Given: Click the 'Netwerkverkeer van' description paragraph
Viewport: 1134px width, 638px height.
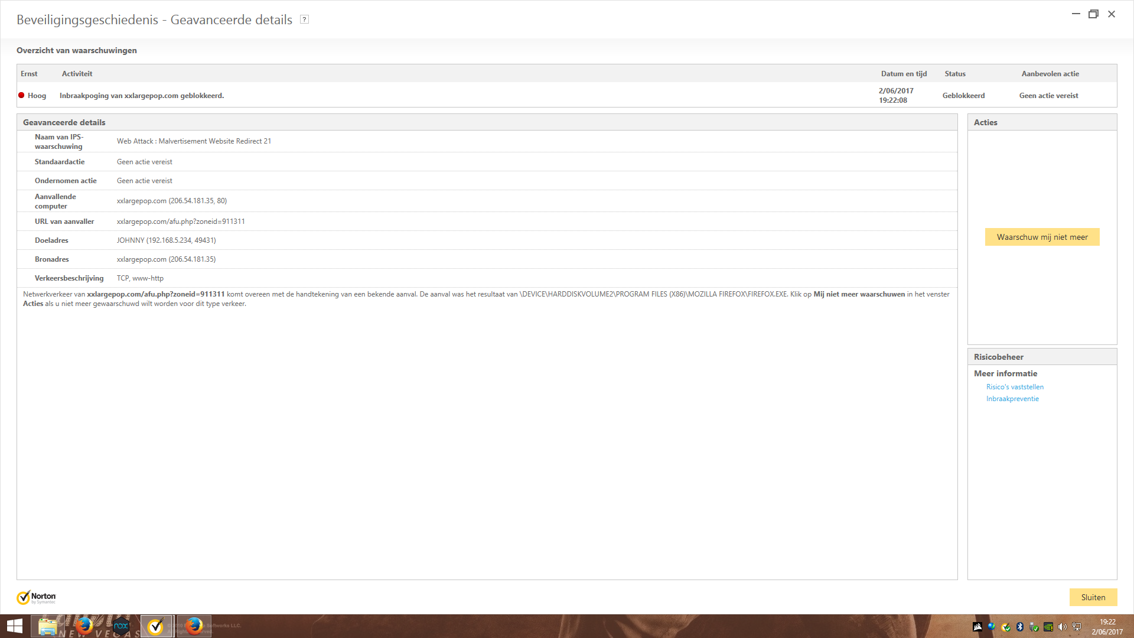Looking at the screenshot, I should [x=486, y=299].
